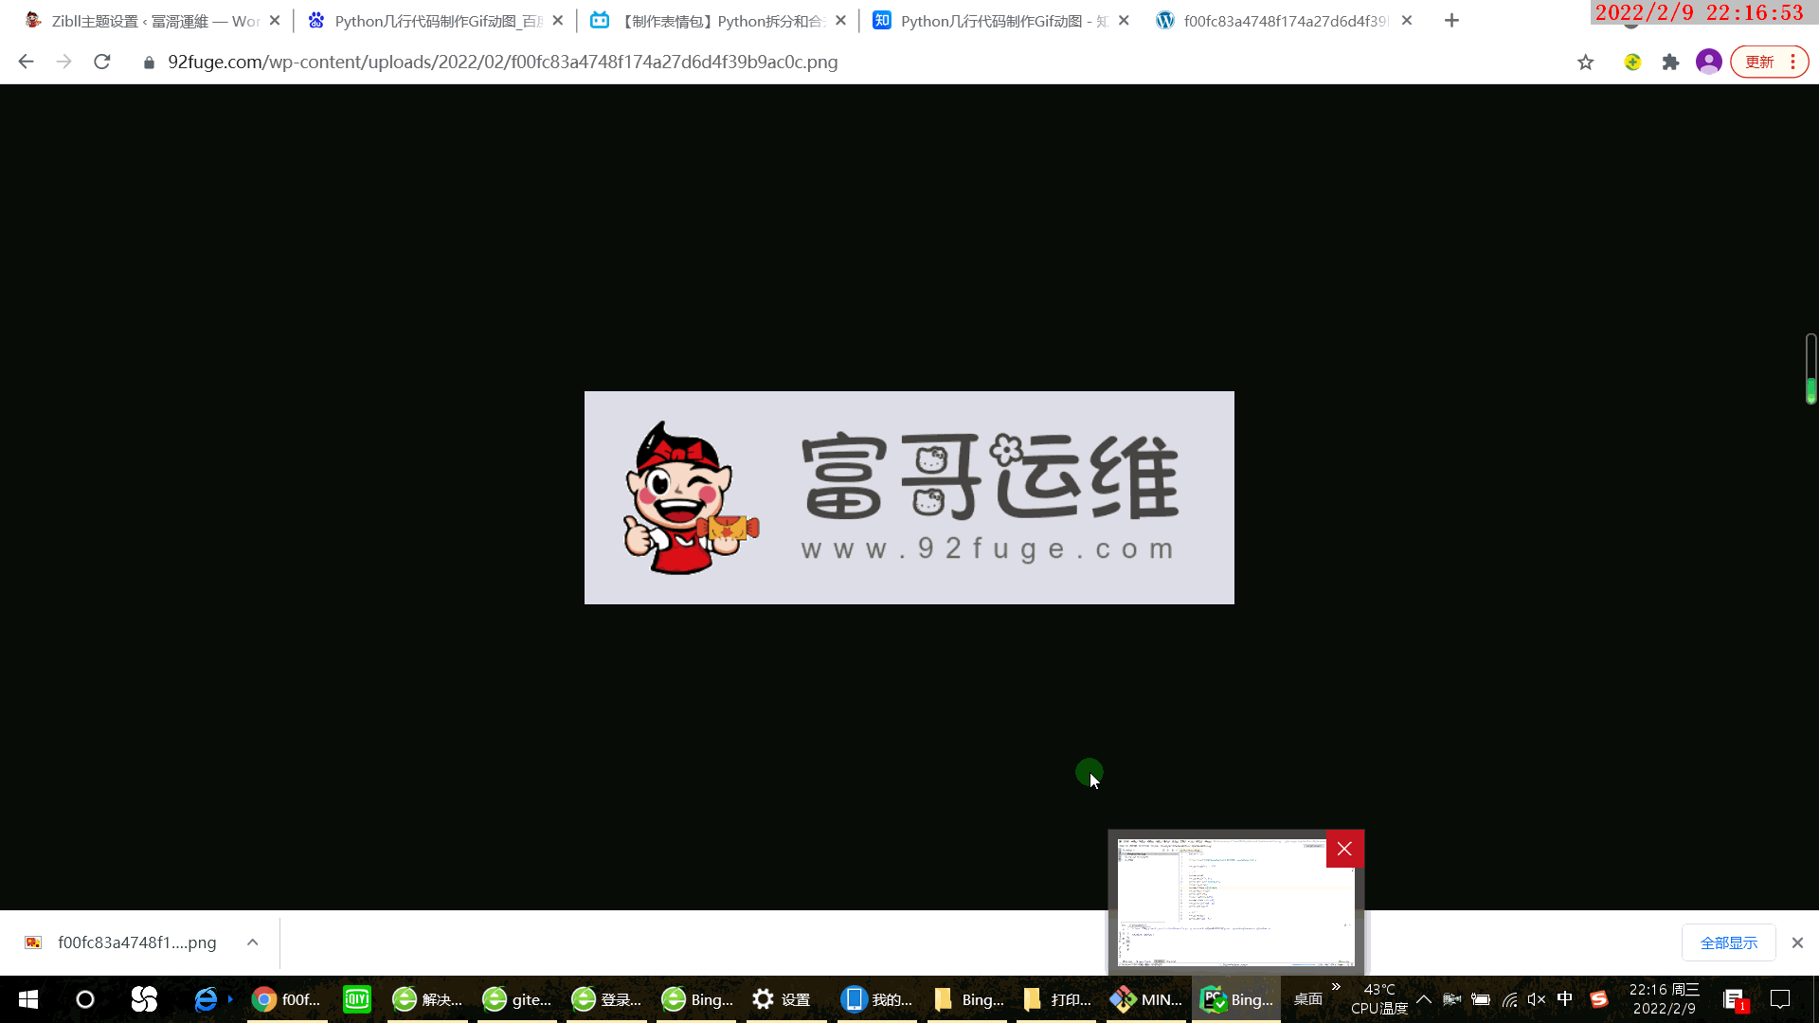Click the lock icon in the address bar
The width and height of the screenshot is (1819, 1023).
point(148,62)
